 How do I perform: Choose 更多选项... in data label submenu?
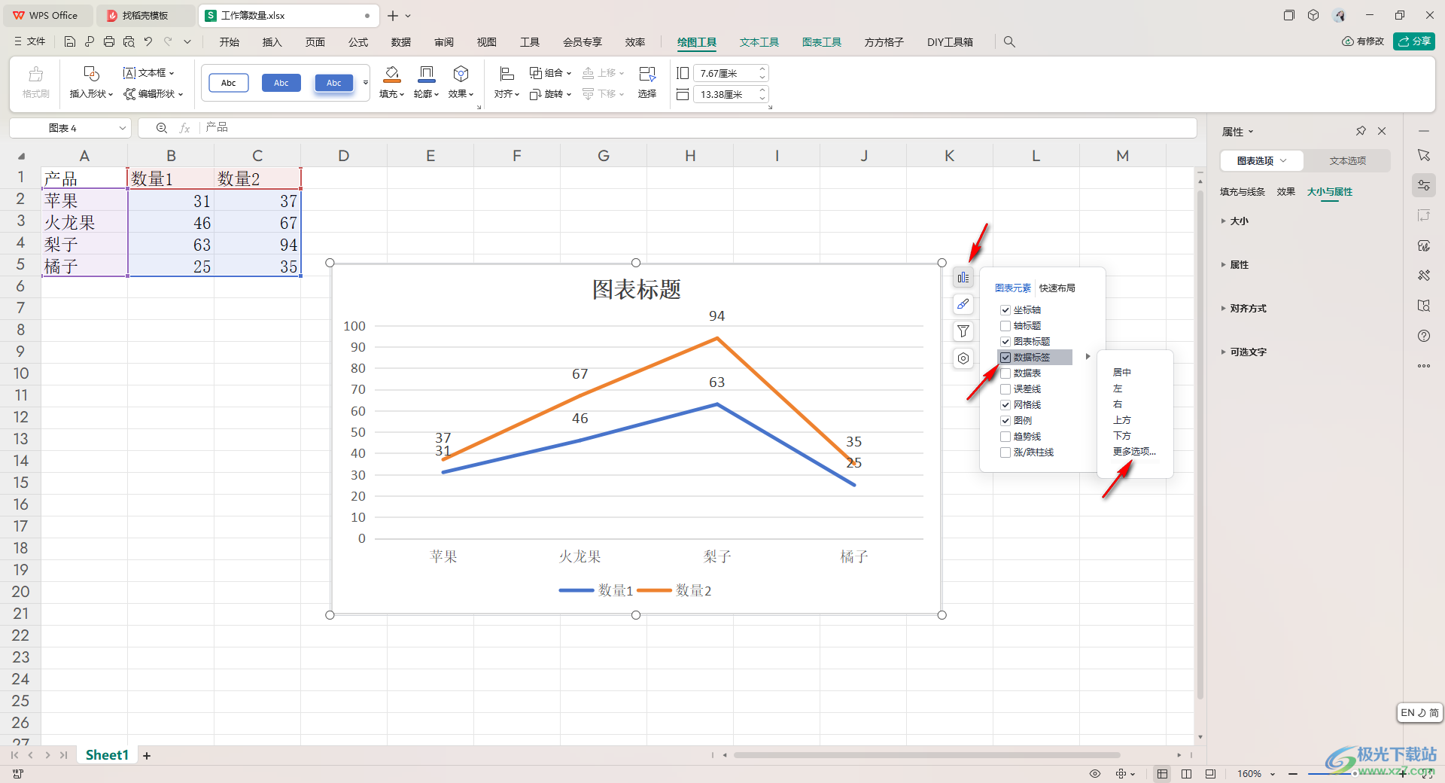pyautogui.click(x=1134, y=452)
